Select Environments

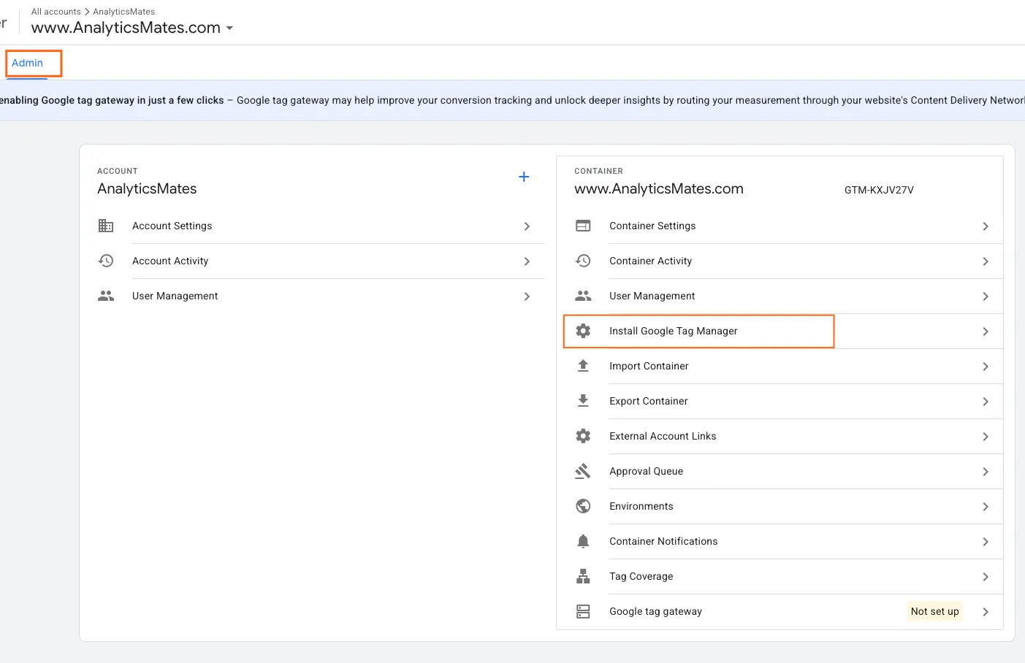[x=780, y=507]
